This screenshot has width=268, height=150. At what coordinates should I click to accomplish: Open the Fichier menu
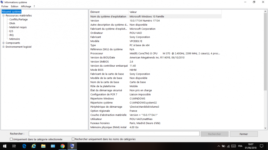pos(5,6)
